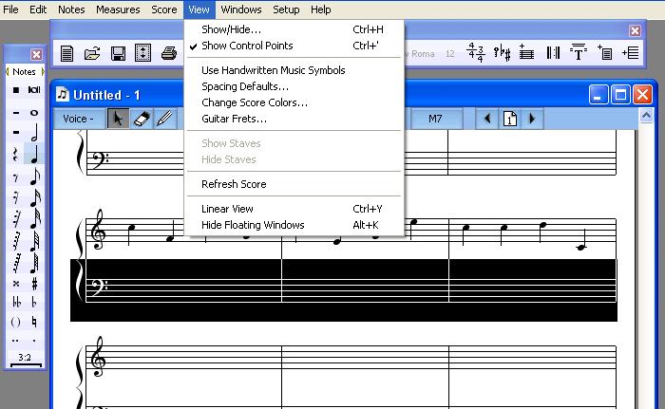Create a new document via toolbar icon
The width and height of the screenshot is (665, 409).
67,54
